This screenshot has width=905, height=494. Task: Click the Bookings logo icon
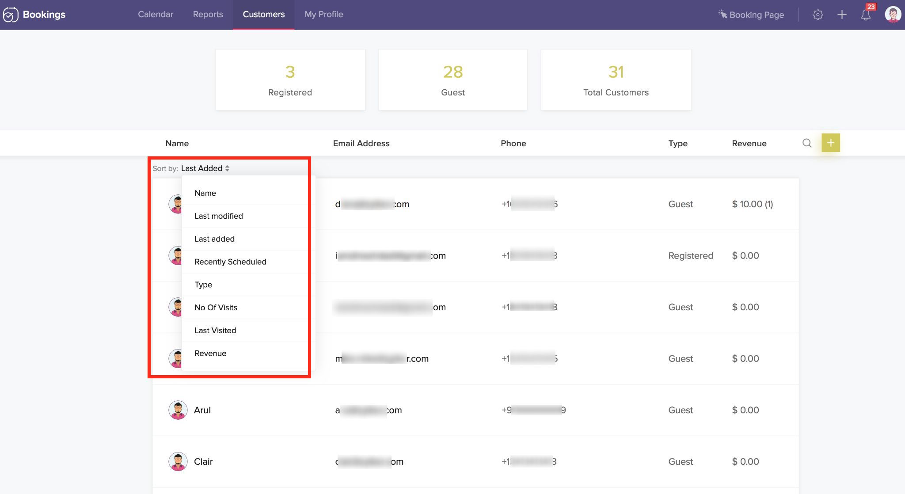[x=10, y=15]
